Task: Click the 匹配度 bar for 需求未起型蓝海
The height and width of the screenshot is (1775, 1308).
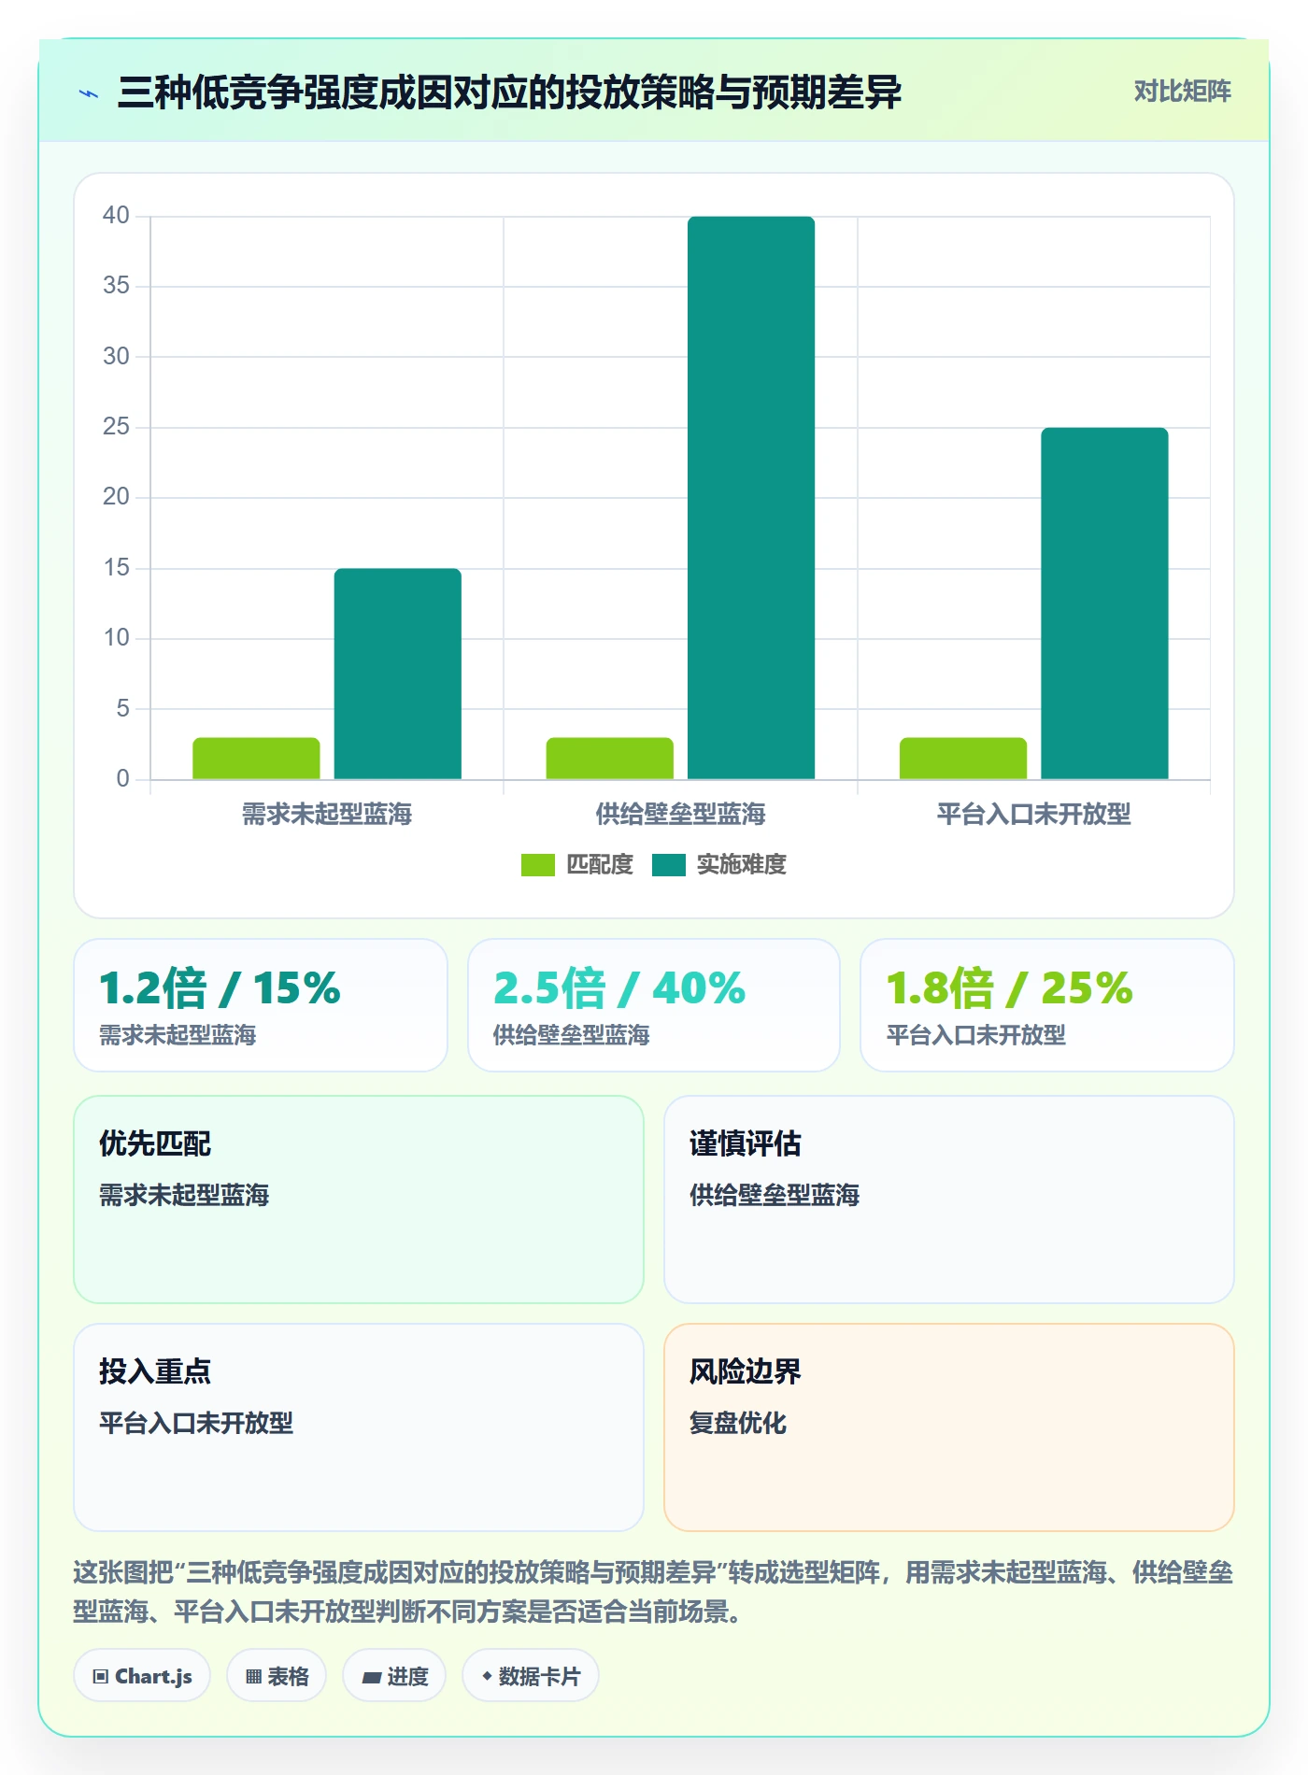Action: [256, 759]
